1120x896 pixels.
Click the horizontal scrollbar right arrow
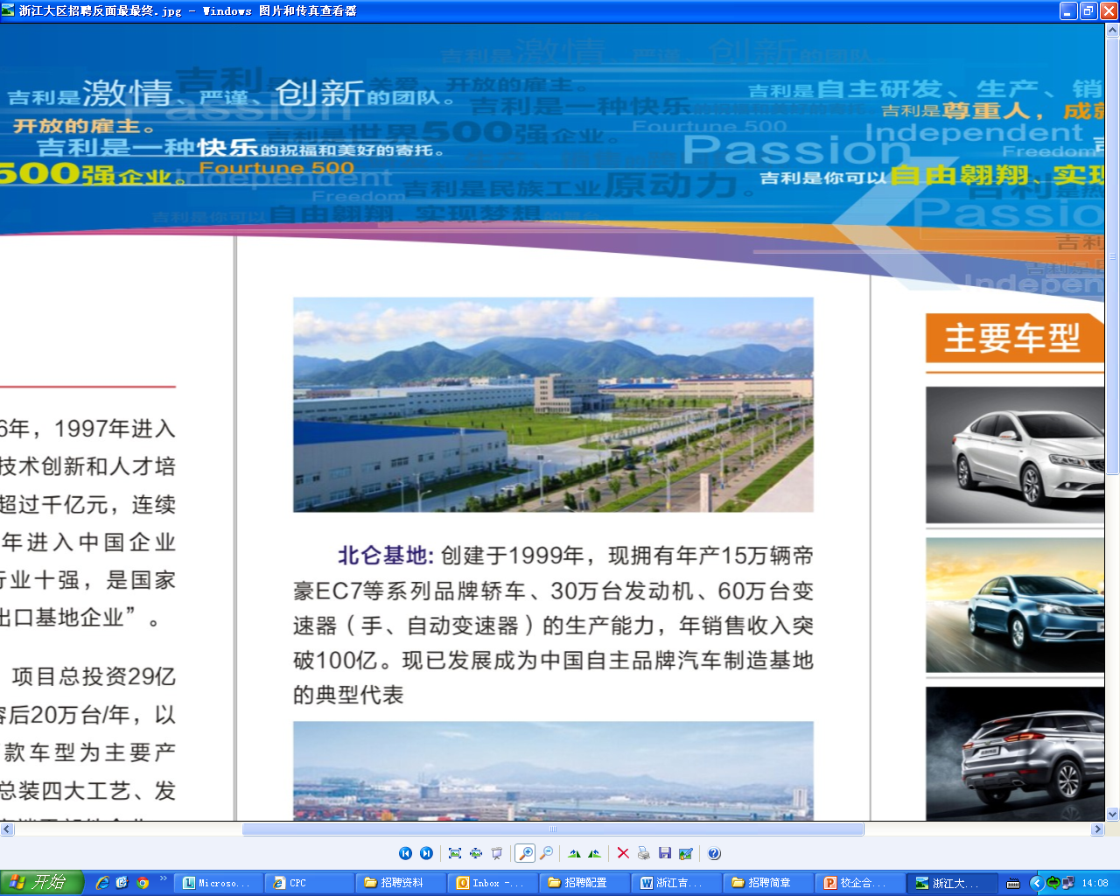click(1097, 829)
